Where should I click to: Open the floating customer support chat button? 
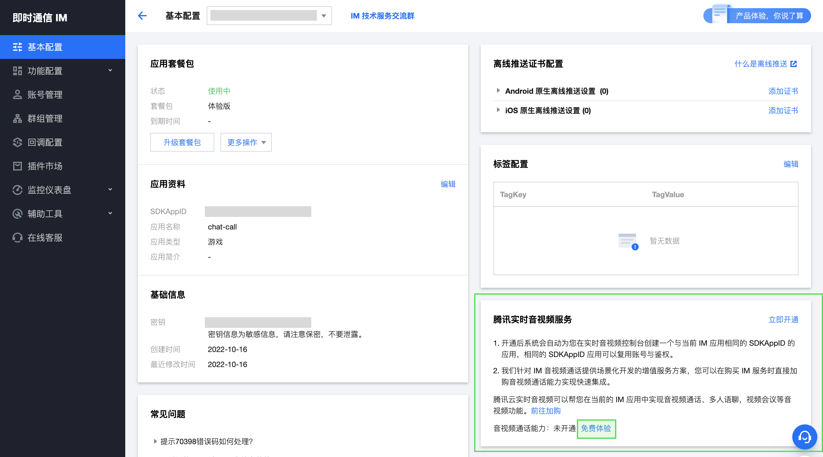click(x=805, y=437)
